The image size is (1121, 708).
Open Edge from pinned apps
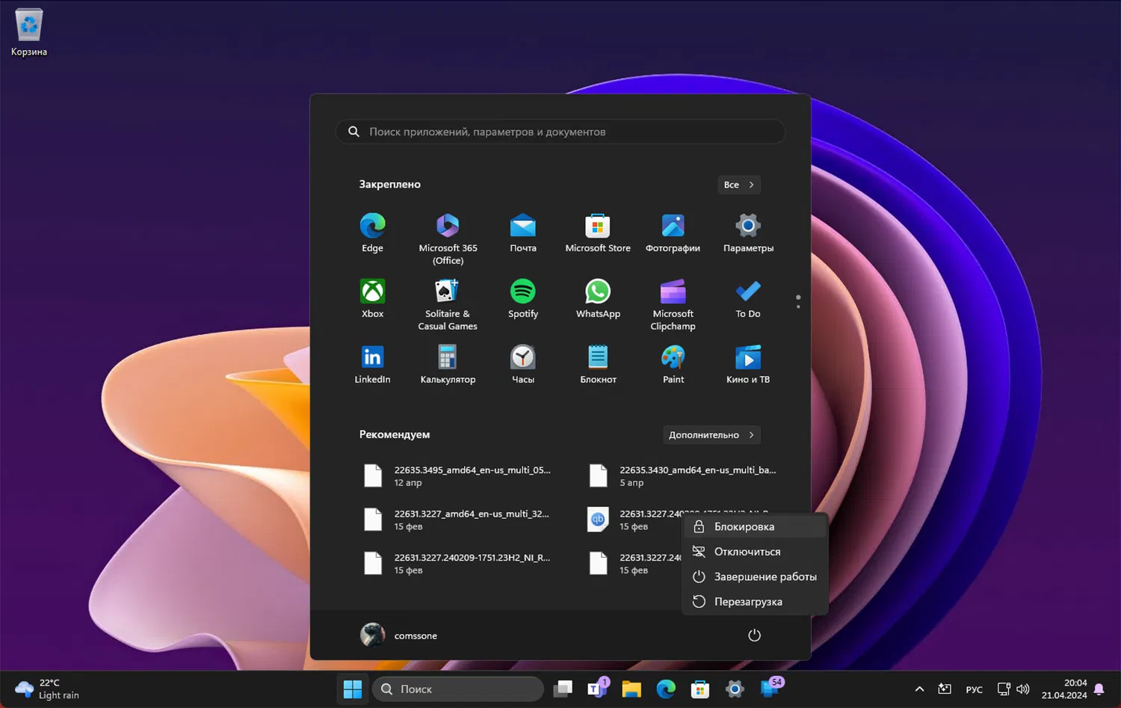[x=372, y=233]
